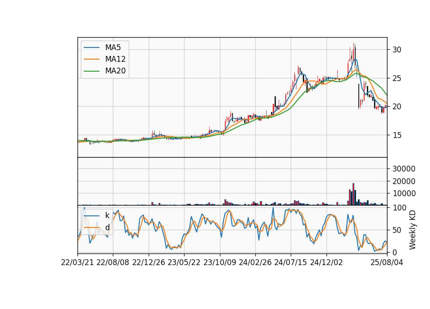Click the KD axis label 50
The height and width of the screenshot is (309, 430).
397,230
